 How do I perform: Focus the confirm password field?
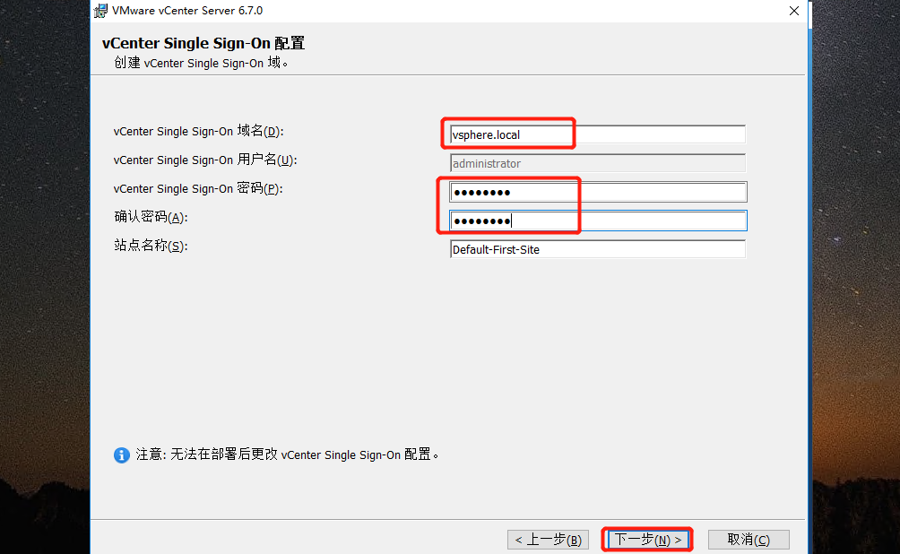(x=598, y=221)
